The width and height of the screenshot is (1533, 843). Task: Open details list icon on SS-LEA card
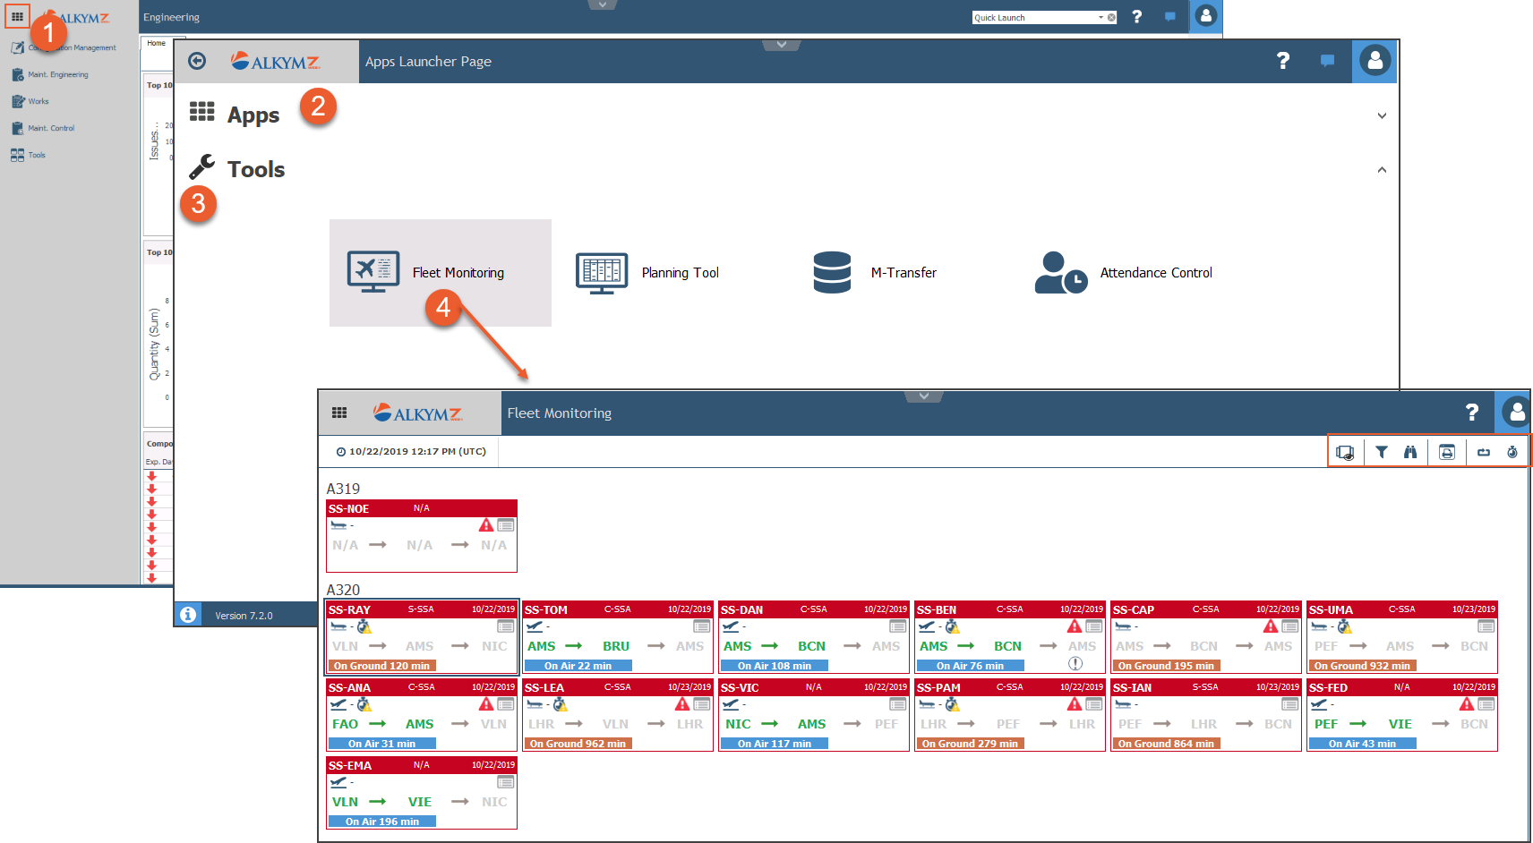click(702, 704)
